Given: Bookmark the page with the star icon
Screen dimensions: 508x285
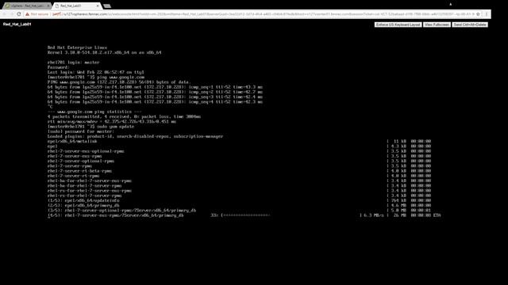Looking at the screenshot, I should (478, 14).
